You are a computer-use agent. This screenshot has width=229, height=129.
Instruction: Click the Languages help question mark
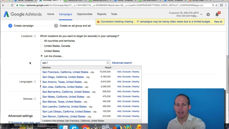point(35,82)
